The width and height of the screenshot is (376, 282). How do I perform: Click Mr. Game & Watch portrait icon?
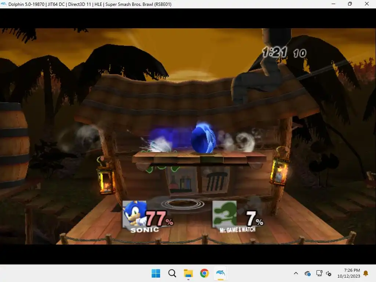(224, 213)
